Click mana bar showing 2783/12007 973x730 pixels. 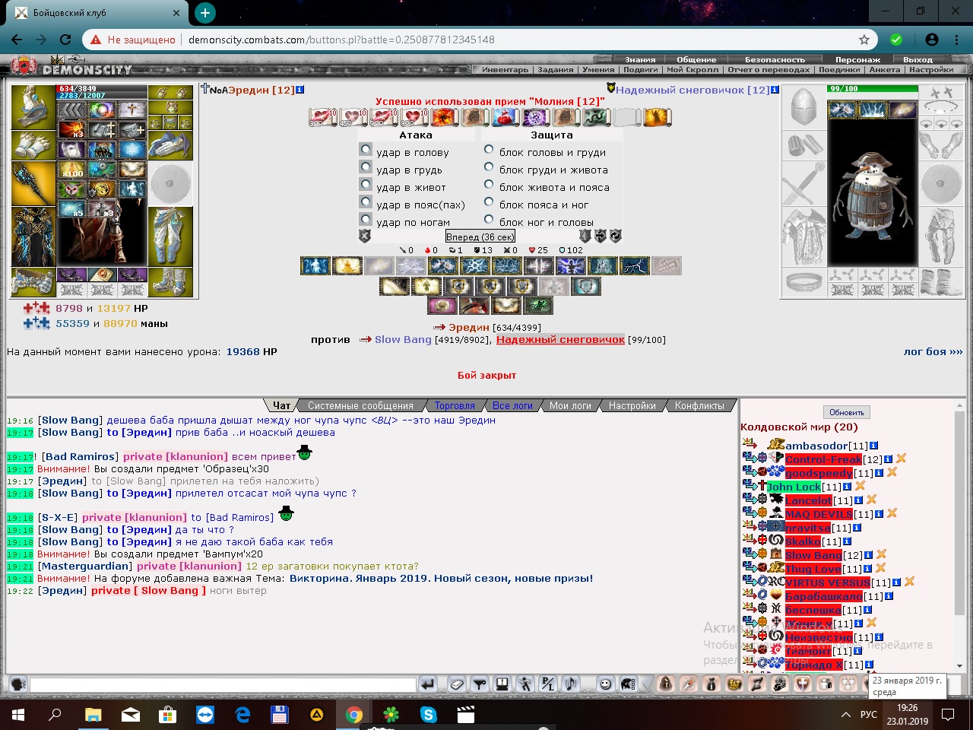tap(102, 96)
